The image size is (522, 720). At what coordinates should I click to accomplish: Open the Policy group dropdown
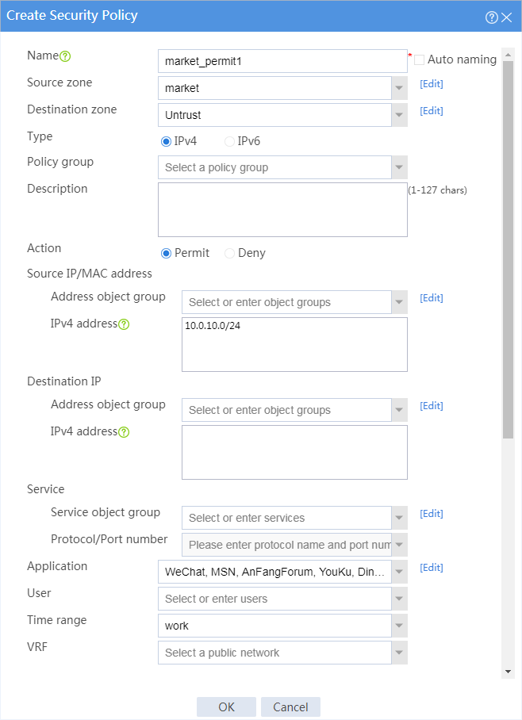click(399, 167)
